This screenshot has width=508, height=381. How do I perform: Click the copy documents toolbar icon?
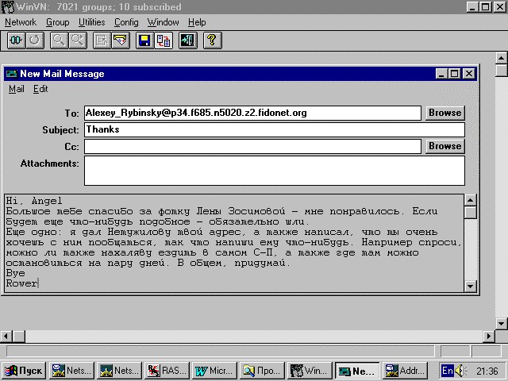[x=164, y=40]
